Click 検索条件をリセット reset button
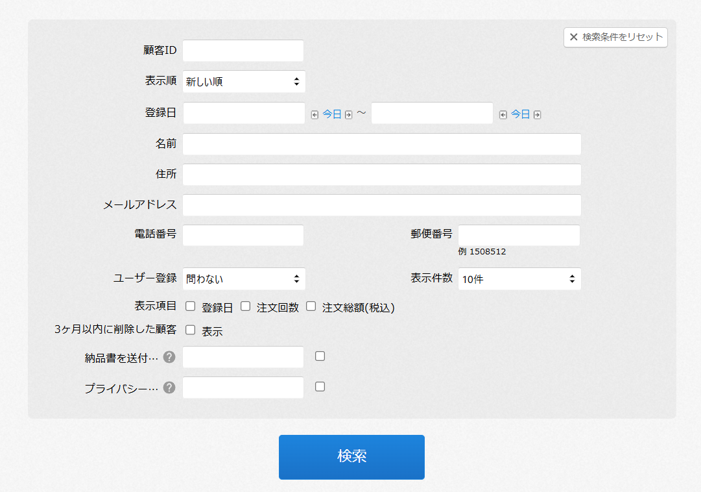 (x=615, y=37)
